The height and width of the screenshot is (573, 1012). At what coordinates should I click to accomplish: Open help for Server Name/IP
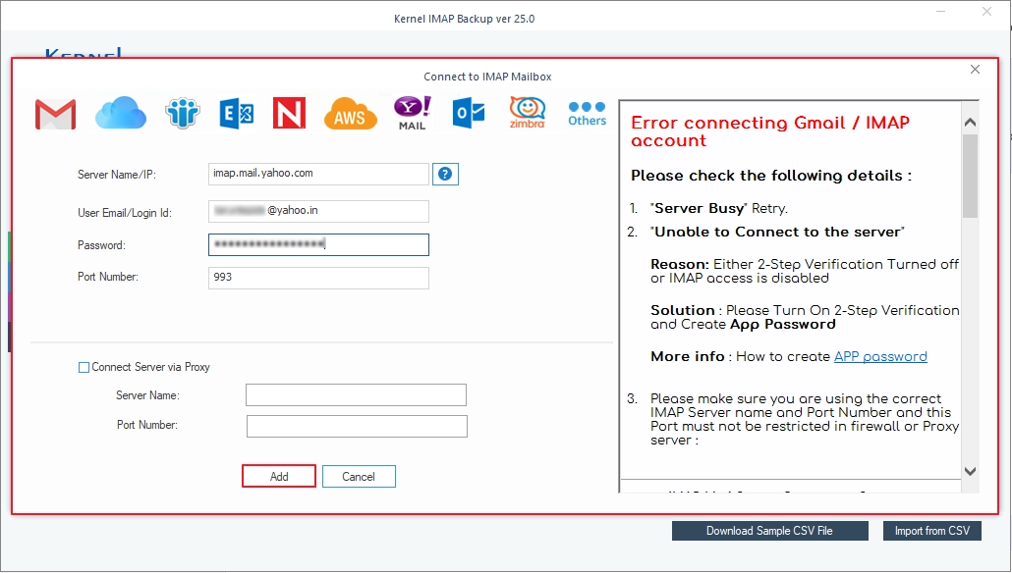(445, 174)
